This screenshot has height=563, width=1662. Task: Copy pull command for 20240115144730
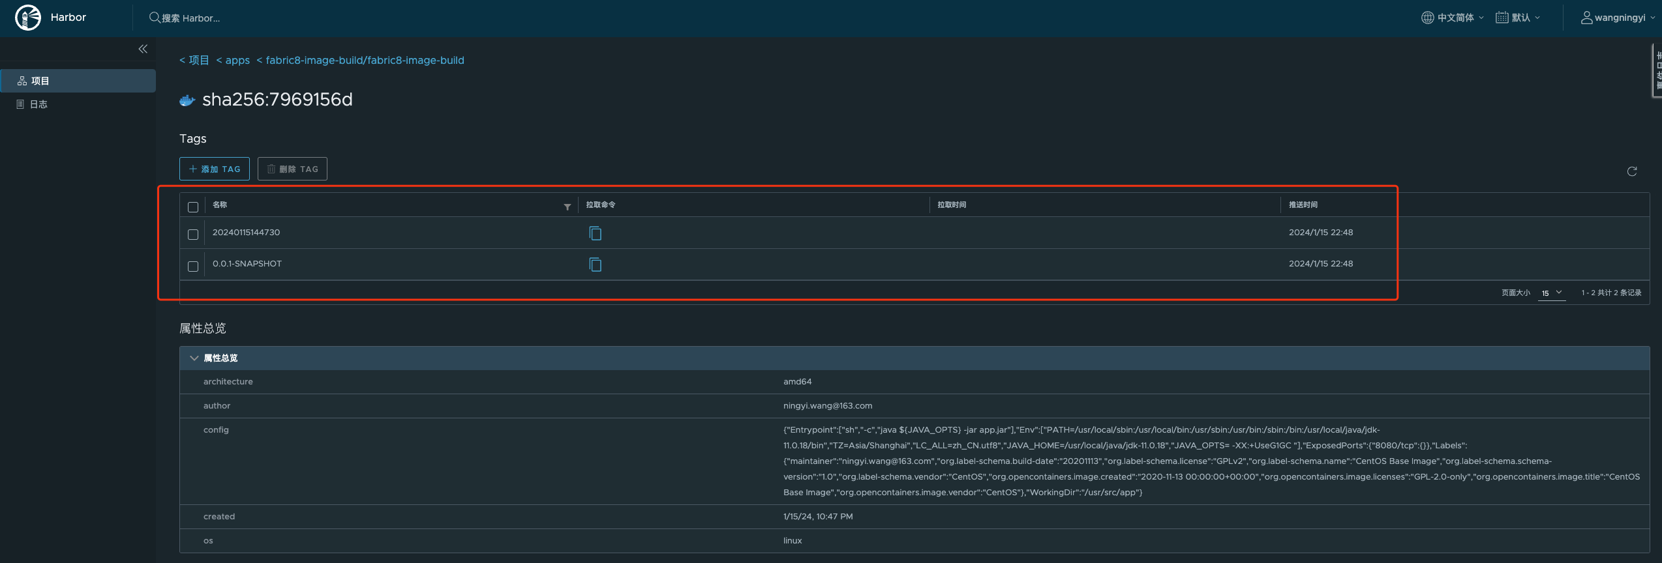[x=596, y=233]
